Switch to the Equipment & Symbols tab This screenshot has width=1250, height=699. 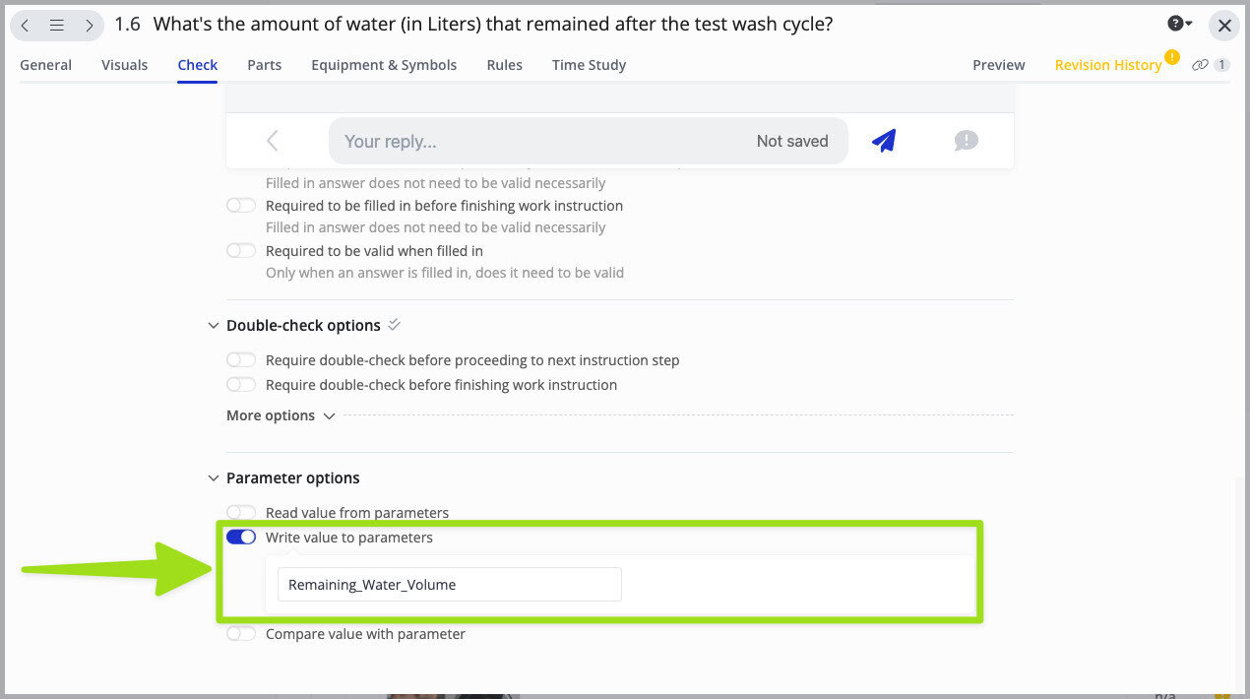coord(384,64)
